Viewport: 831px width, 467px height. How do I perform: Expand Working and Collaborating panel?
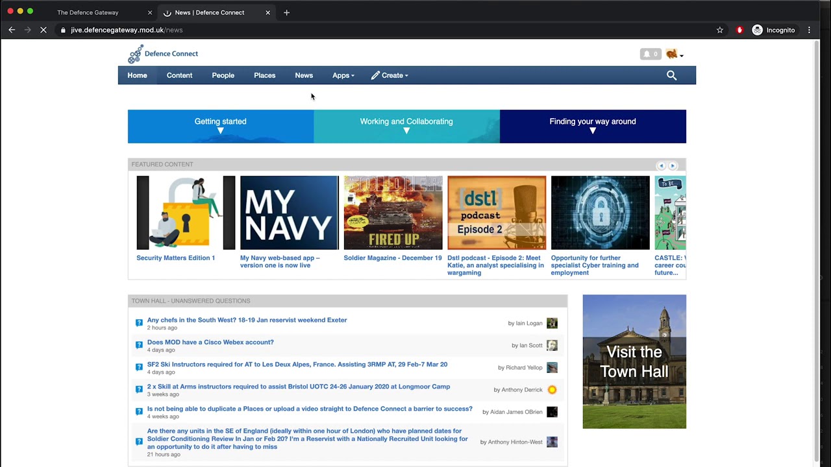[x=406, y=126]
